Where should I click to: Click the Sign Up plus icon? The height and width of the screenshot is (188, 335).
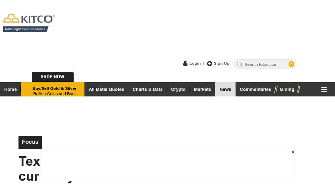tap(210, 63)
